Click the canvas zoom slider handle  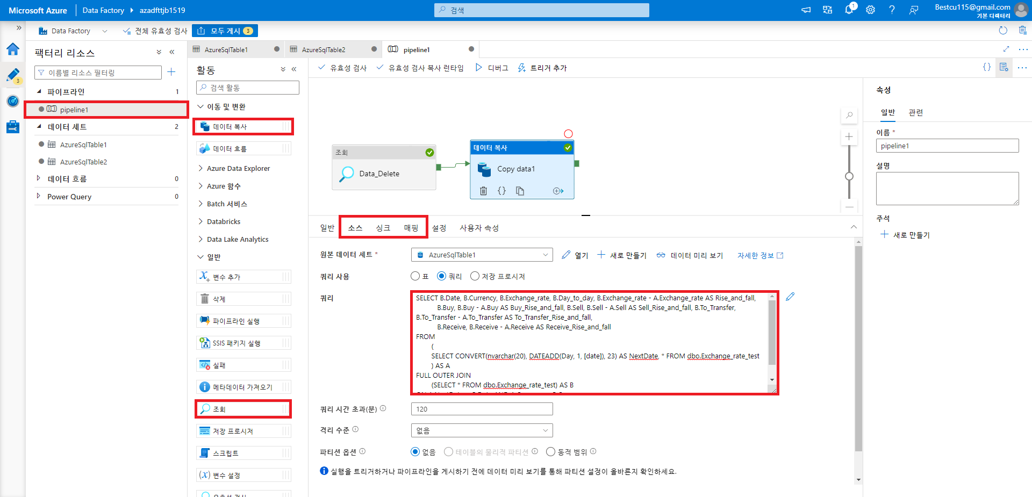(x=849, y=176)
